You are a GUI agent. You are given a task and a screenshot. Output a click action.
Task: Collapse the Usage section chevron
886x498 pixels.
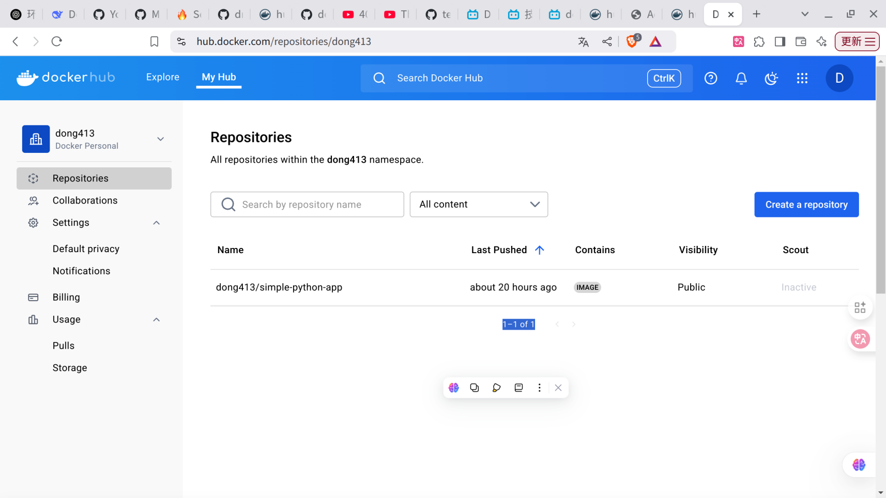(x=157, y=320)
